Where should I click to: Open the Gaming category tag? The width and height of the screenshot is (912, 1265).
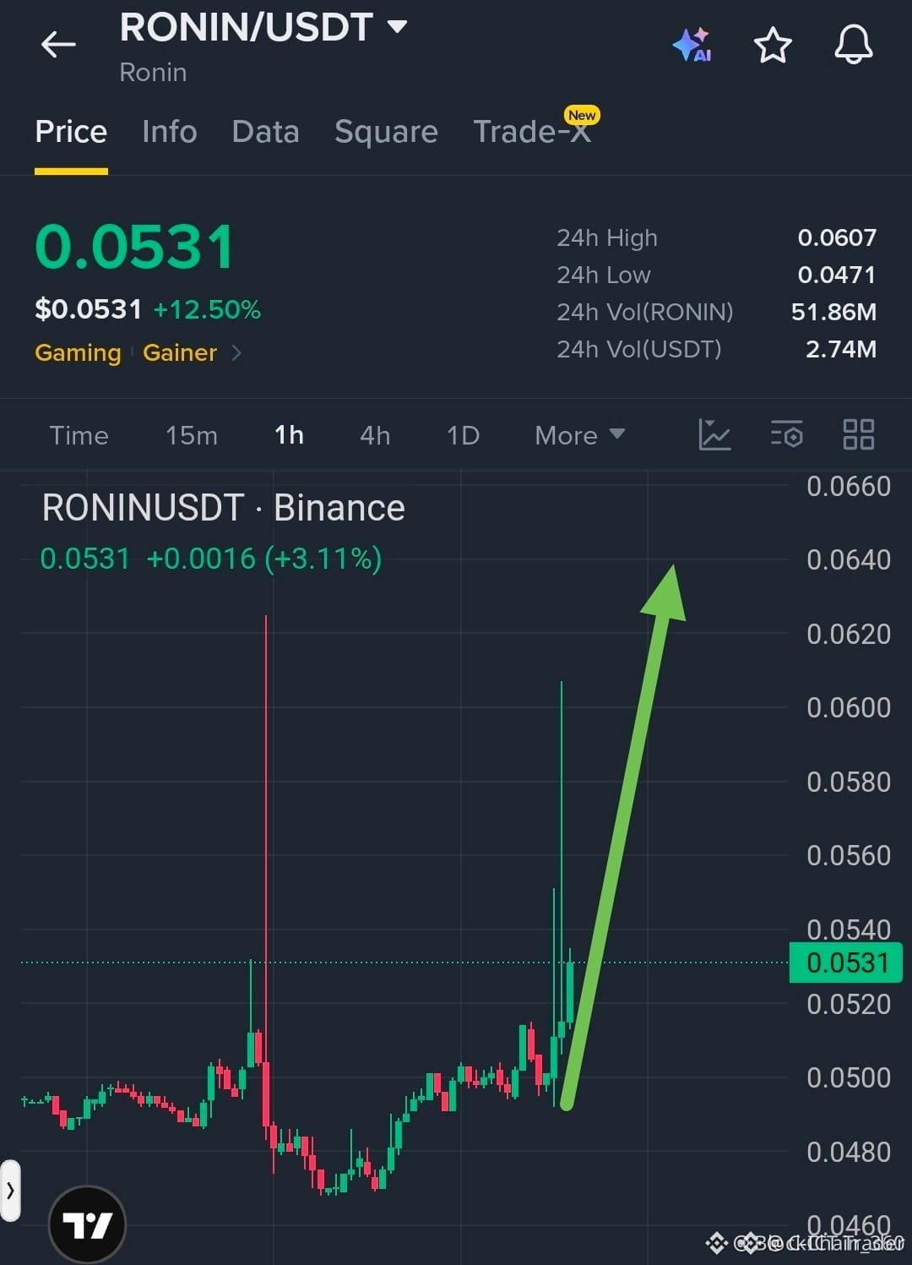[x=78, y=352]
